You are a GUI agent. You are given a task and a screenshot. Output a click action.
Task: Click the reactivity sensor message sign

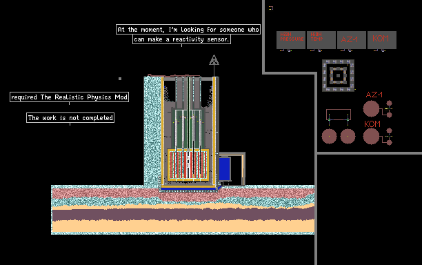tap(188, 35)
